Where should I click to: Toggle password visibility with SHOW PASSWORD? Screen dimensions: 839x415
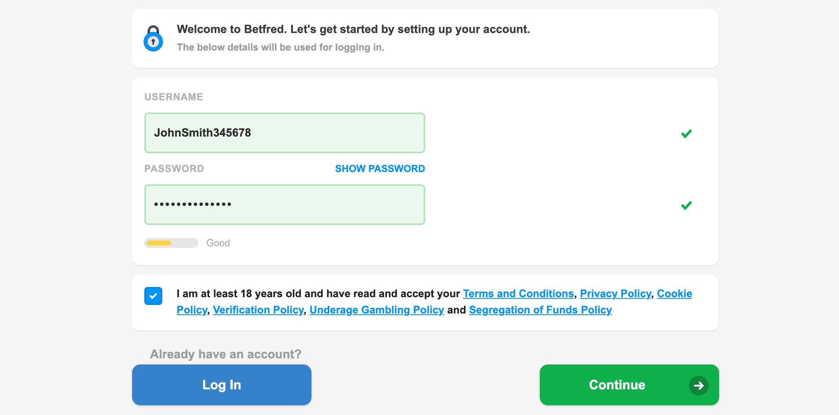point(379,168)
